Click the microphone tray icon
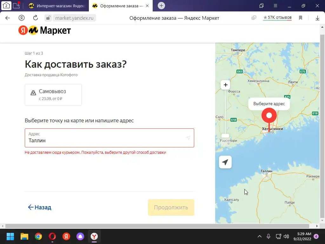This screenshot has height=244, width=325. tap(269, 236)
